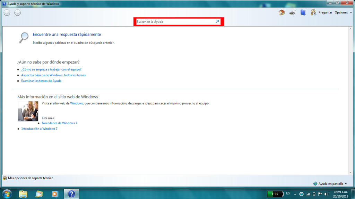
Task: Click the search magnifier button in search box
Action: [217, 21]
